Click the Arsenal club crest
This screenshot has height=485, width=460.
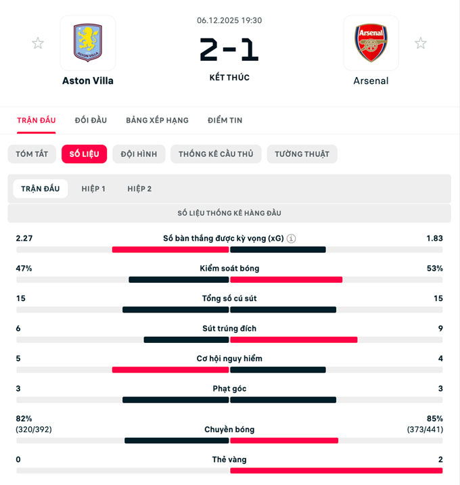pos(371,43)
